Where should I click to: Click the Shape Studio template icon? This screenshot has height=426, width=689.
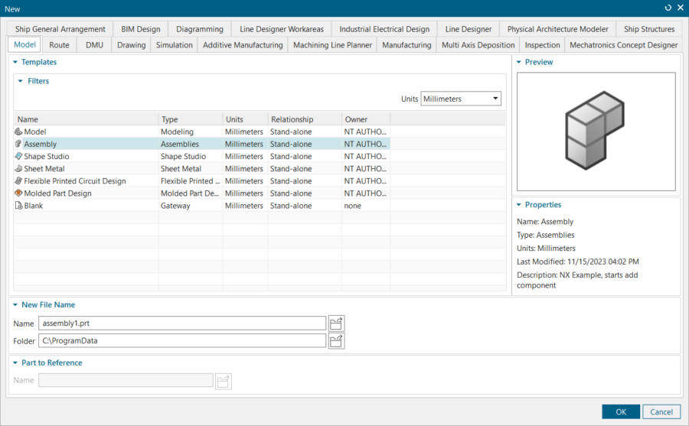(x=18, y=156)
